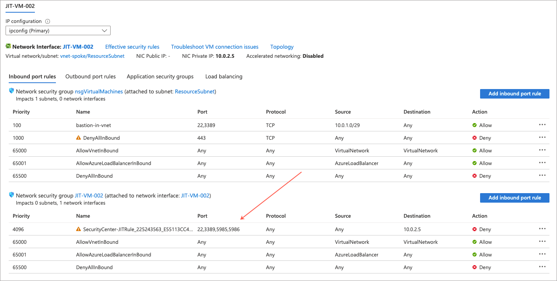Click the Network Interface icon beside JIT-VM-002
This screenshot has height=281, width=557.
coord(8,47)
